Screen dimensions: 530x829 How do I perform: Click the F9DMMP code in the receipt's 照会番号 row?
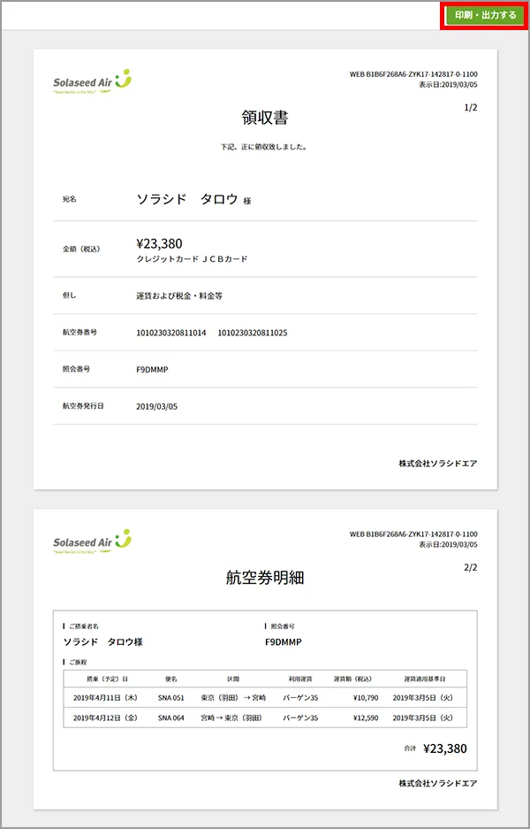pyautogui.click(x=152, y=369)
